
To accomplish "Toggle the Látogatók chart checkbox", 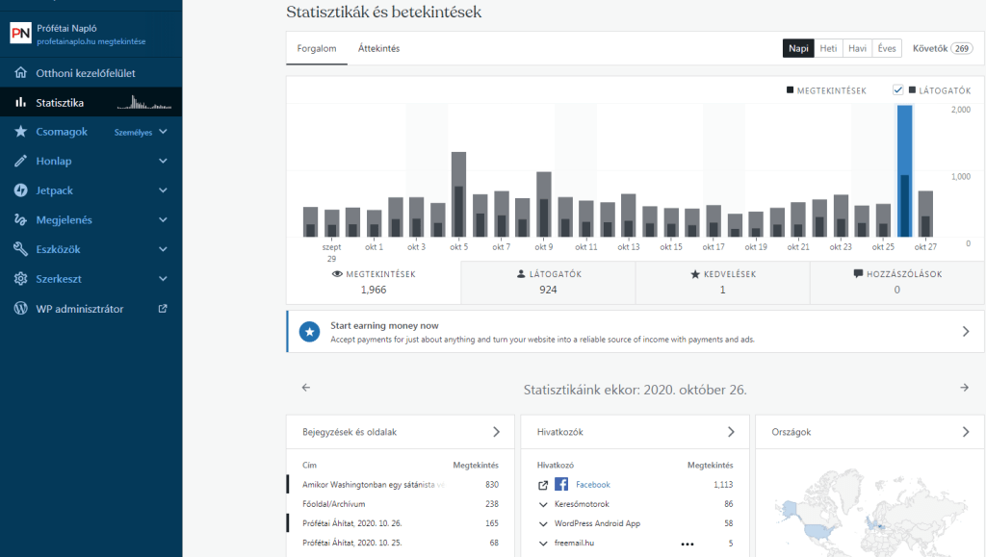I will (x=898, y=90).
